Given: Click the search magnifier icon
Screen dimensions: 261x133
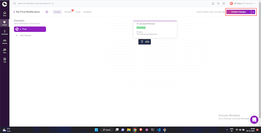Looking at the screenshot, I should tap(14, 4).
